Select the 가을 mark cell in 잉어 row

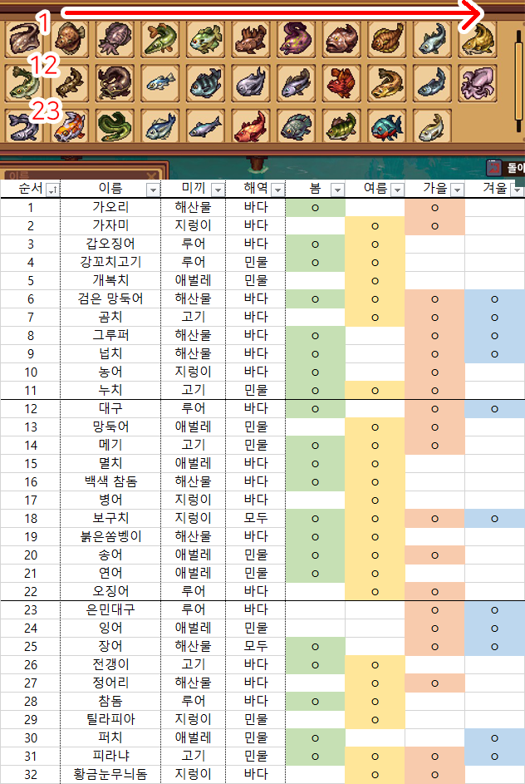point(434,628)
